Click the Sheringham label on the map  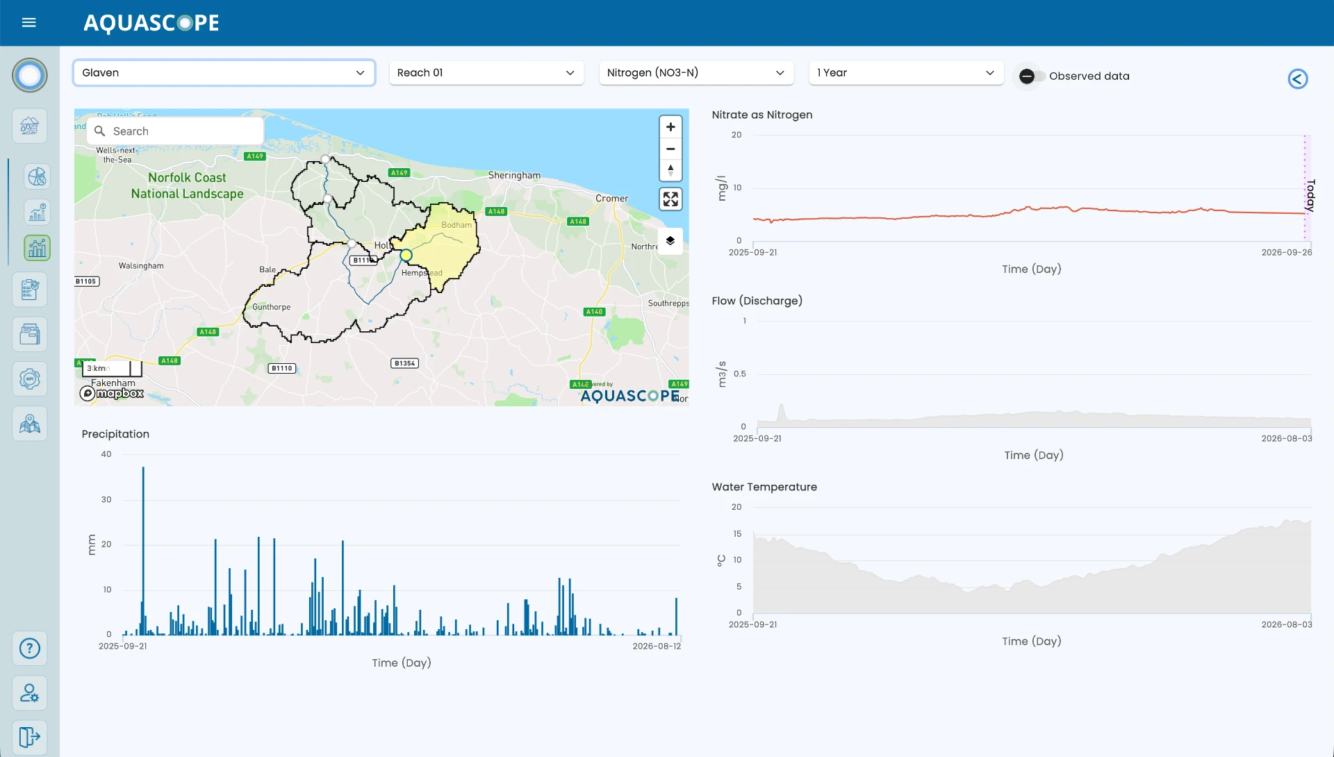(514, 175)
